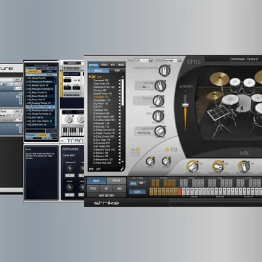Click the arrow beside DrumnBass 175

click(119, 100)
